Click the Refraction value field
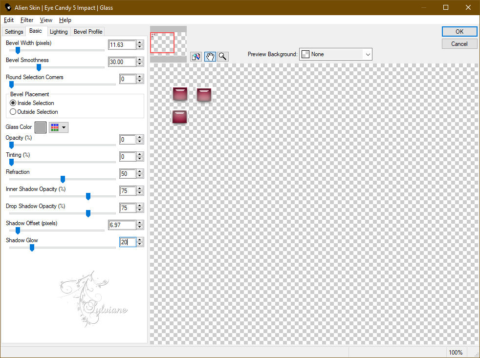 (128, 174)
